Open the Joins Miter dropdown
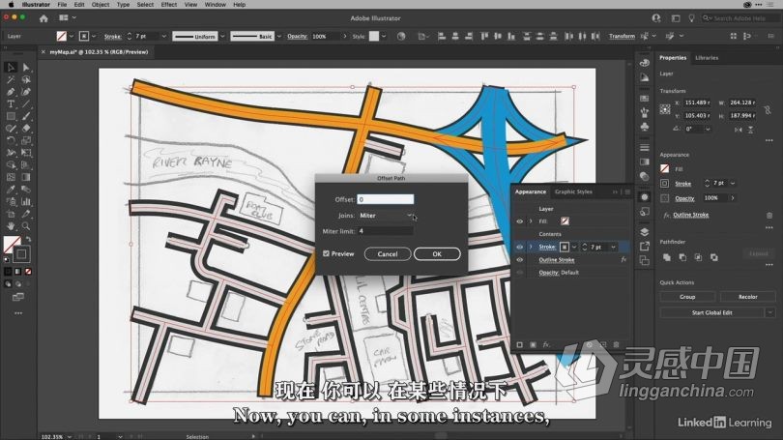This screenshot has width=783, height=440. [x=386, y=216]
